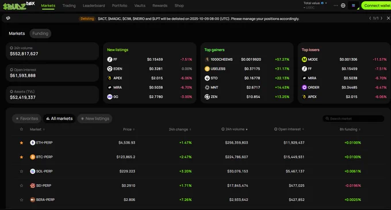Toggle total value visibility eye icon

click(x=322, y=3)
